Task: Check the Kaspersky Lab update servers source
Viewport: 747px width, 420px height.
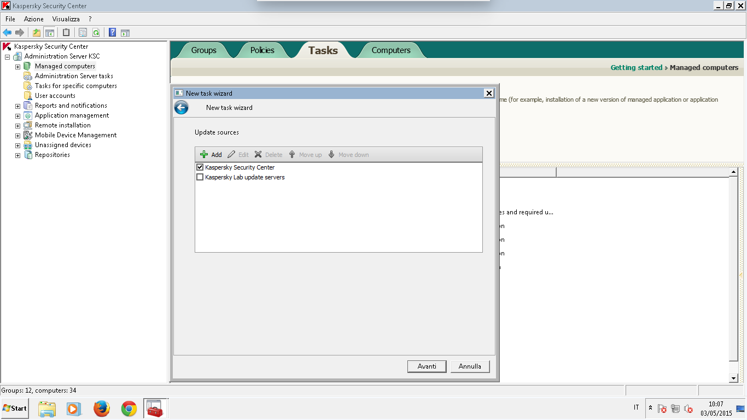Action: click(x=200, y=177)
